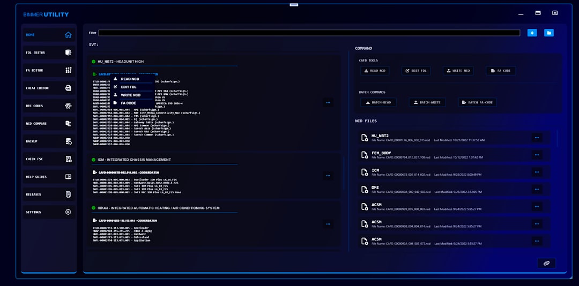Click into the Filter text field
Image resolution: width=579 pixels, height=286 pixels.
click(309, 33)
